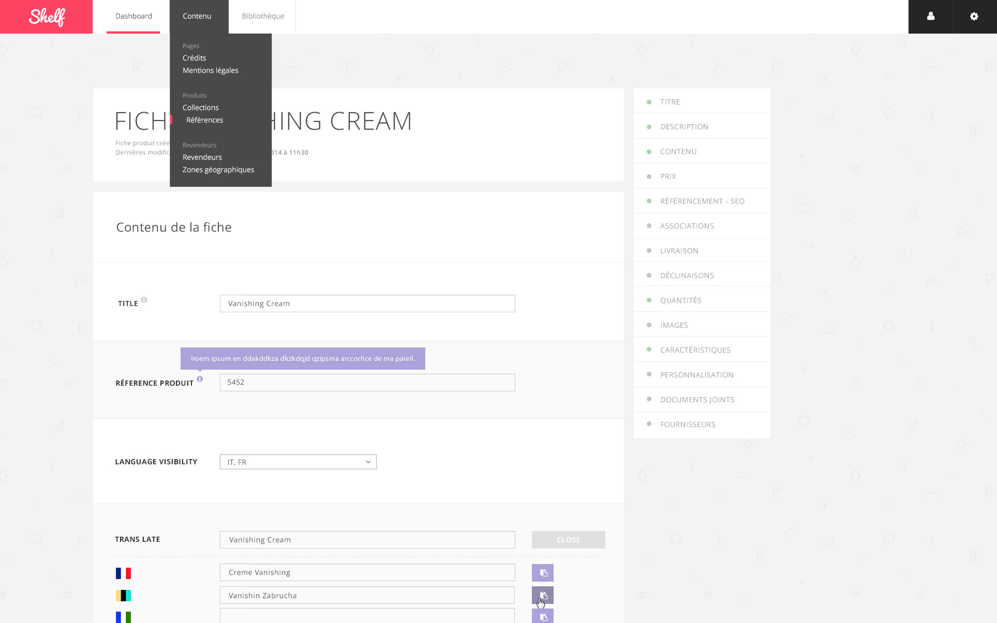The height and width of the screenshot is (623, 997).
Task: Expand the Collections menu item
Action: (200, 108)
